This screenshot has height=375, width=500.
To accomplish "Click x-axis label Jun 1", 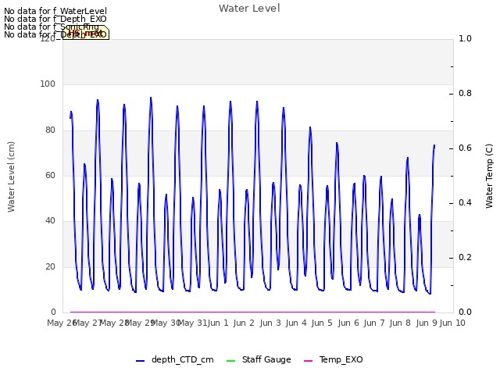I will (218, 323).
